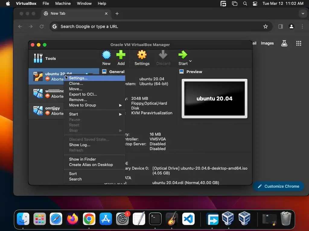
Task: Click Chrome's bookmark star icon
Action: 266,26
